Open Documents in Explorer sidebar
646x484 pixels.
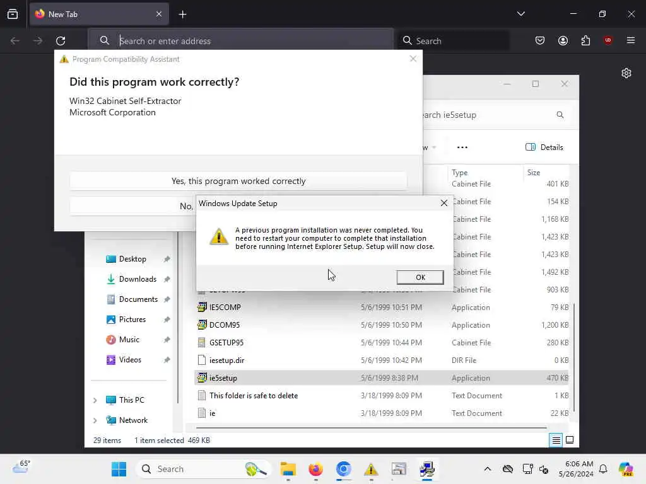point(138,299)
